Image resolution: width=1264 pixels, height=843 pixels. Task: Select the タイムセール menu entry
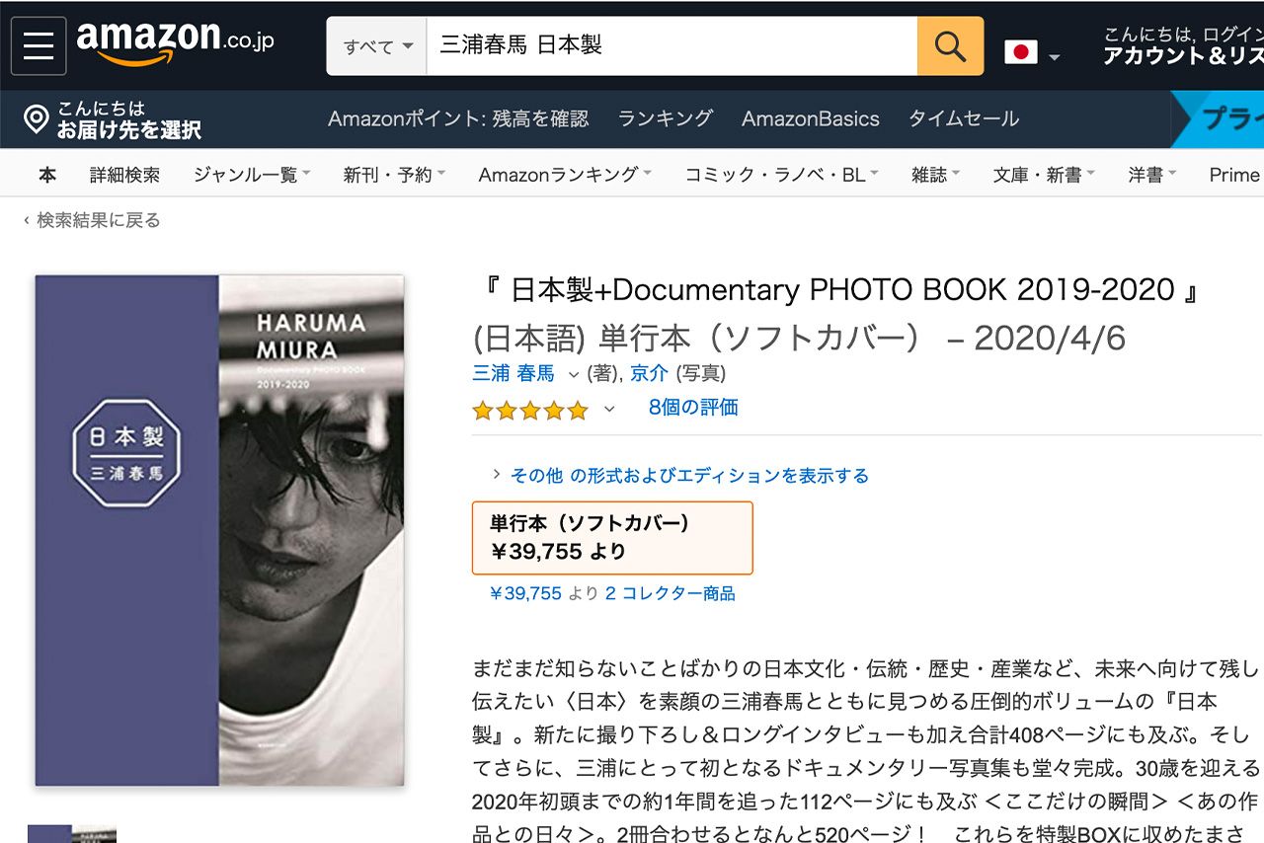click(964, 118)
